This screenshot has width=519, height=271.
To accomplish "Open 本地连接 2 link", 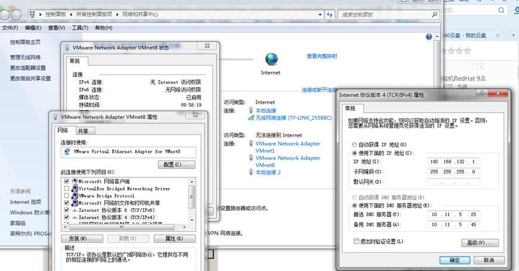I will coord(268,173).
